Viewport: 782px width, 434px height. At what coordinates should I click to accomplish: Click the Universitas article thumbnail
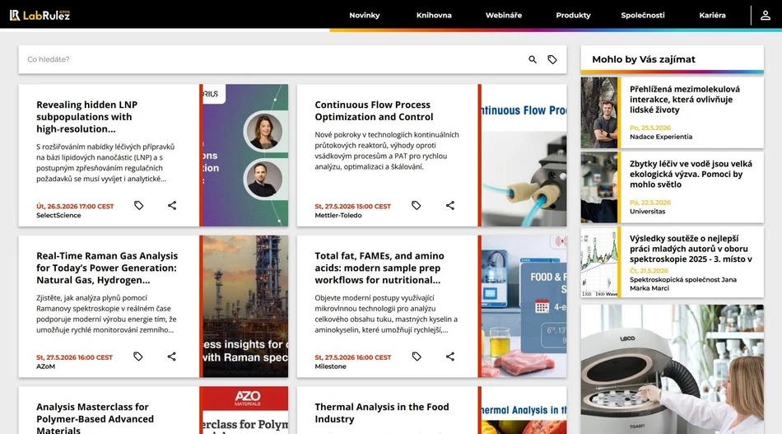[x=599, y=188]
